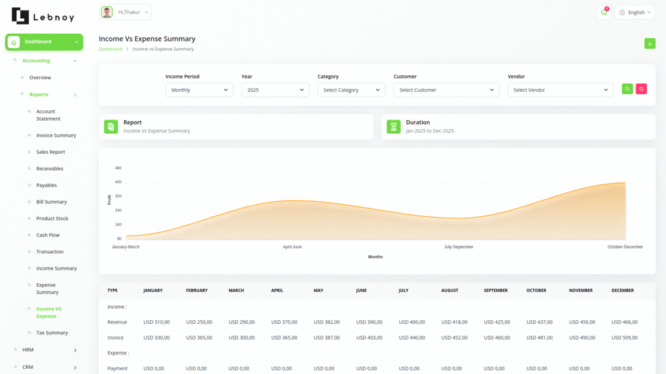Image resolution: width=666 pixels, height=374 pixels.
Task: Click the Report document icon
Action: coord(111,127)
